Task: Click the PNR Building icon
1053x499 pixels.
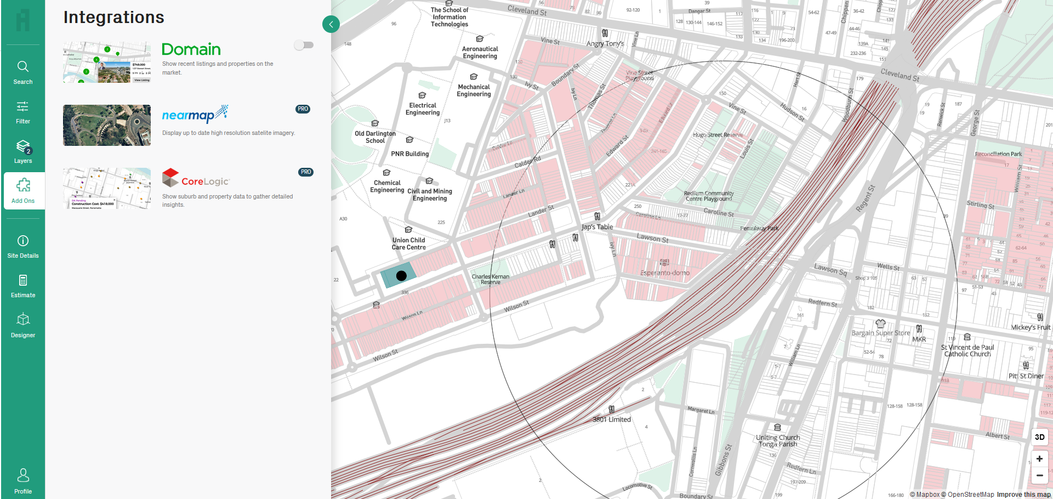Action: point(409,140)
